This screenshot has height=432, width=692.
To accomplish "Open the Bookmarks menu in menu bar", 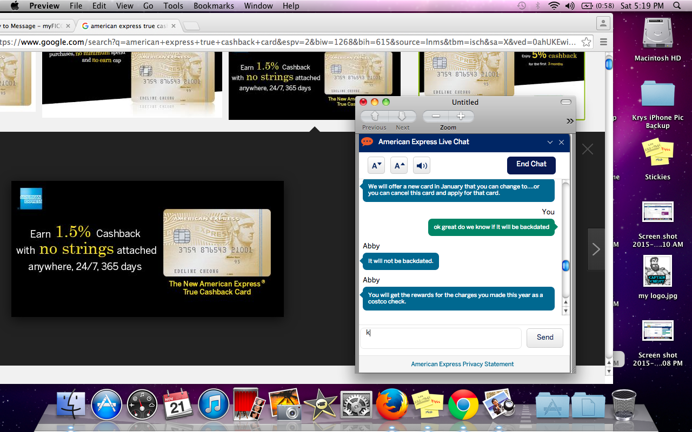I will point(214,6).
